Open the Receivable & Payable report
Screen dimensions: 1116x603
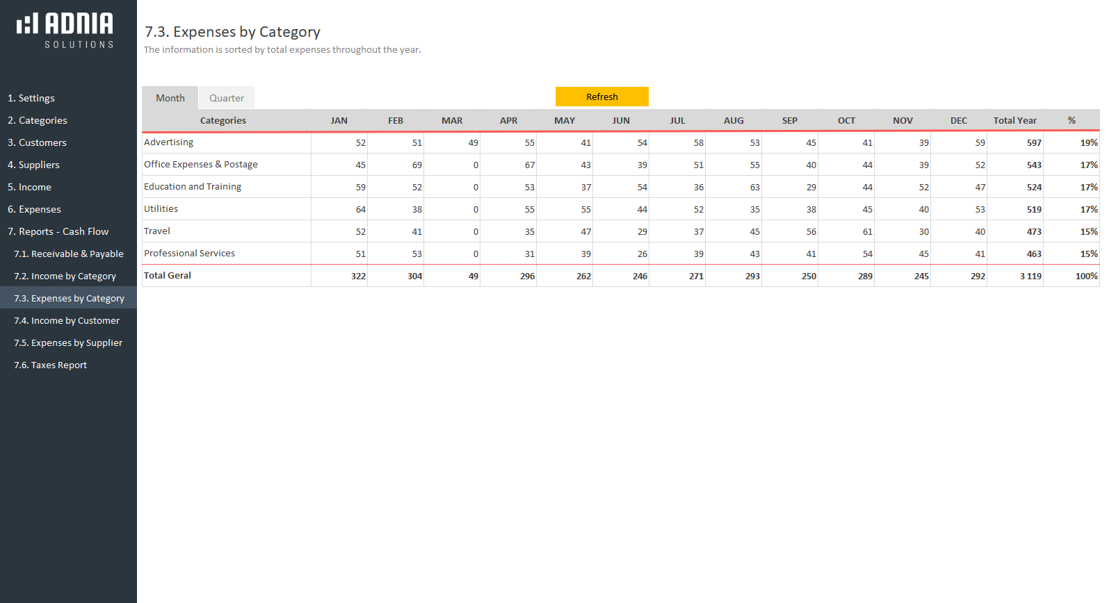pos(69,254)
